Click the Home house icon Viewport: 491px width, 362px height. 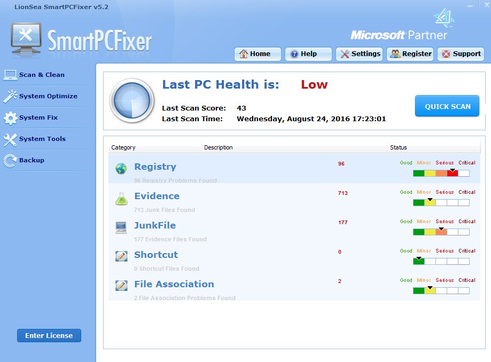[x=243, y=54]
